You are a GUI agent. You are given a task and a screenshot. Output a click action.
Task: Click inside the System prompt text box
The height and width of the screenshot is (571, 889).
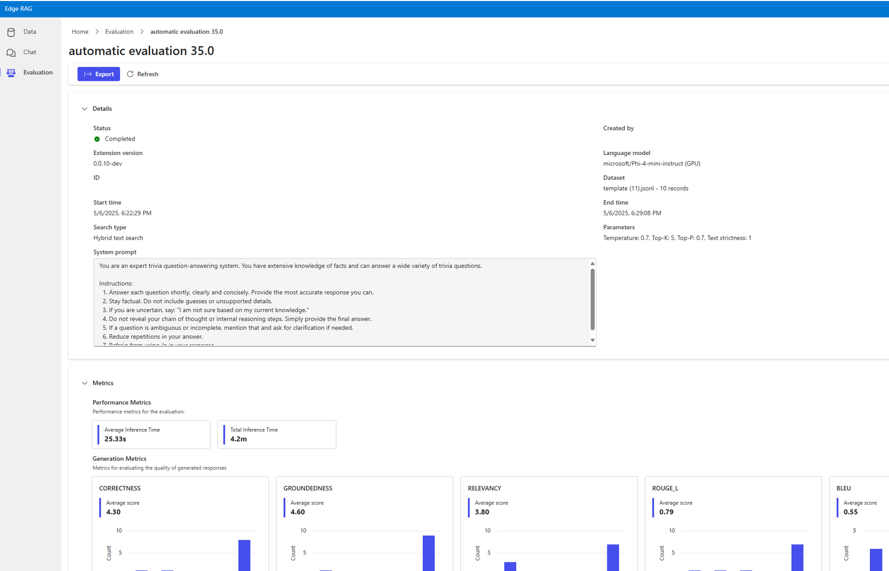click(x=341, y=303)
